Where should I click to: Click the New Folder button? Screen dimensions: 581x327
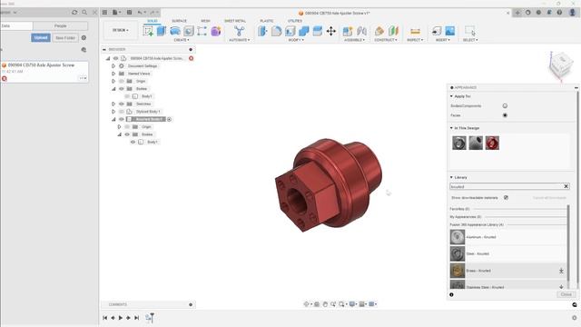tap(65, 38)
